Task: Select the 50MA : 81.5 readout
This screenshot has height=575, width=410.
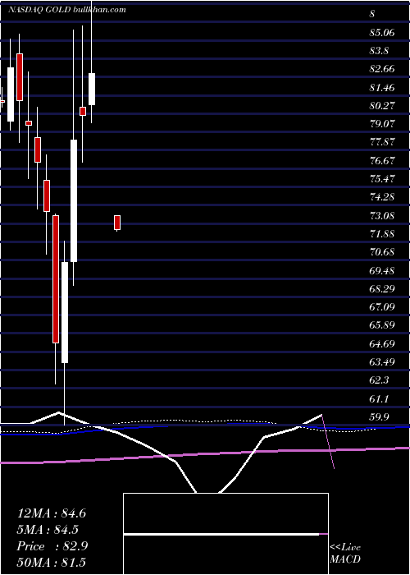Action: point(51,563)
